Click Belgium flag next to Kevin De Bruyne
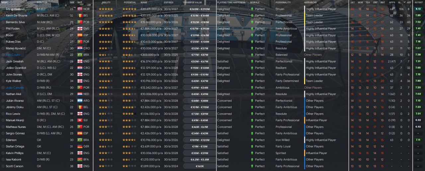The width and height of the screenshot is (425, 171). coord(80,15)
